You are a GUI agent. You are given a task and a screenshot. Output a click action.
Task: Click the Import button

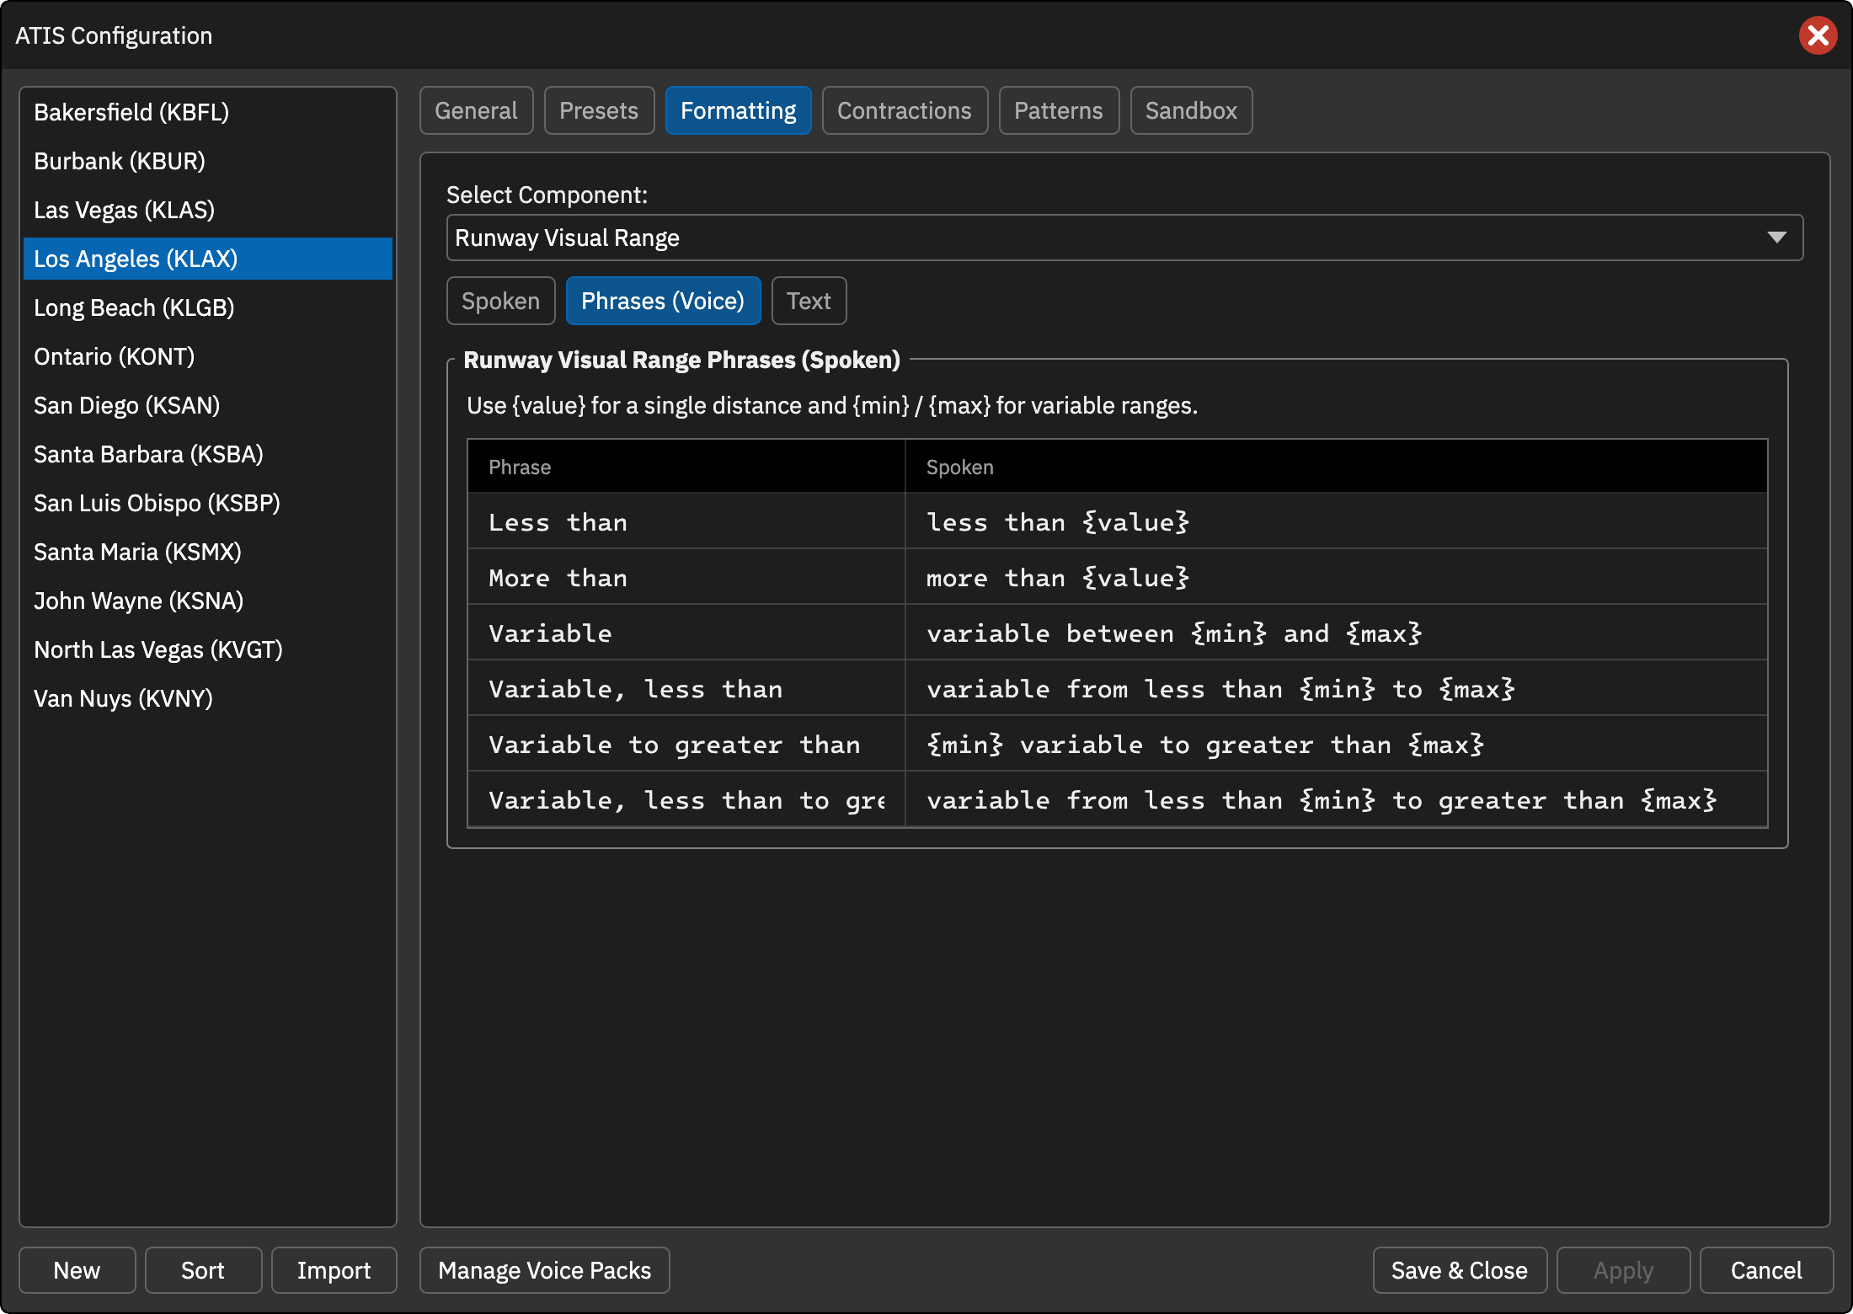coord(334,1270)
